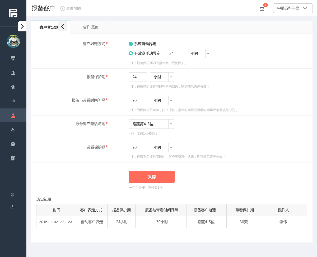Click the 隐藏4-5位 table cell

pos(206,222)
